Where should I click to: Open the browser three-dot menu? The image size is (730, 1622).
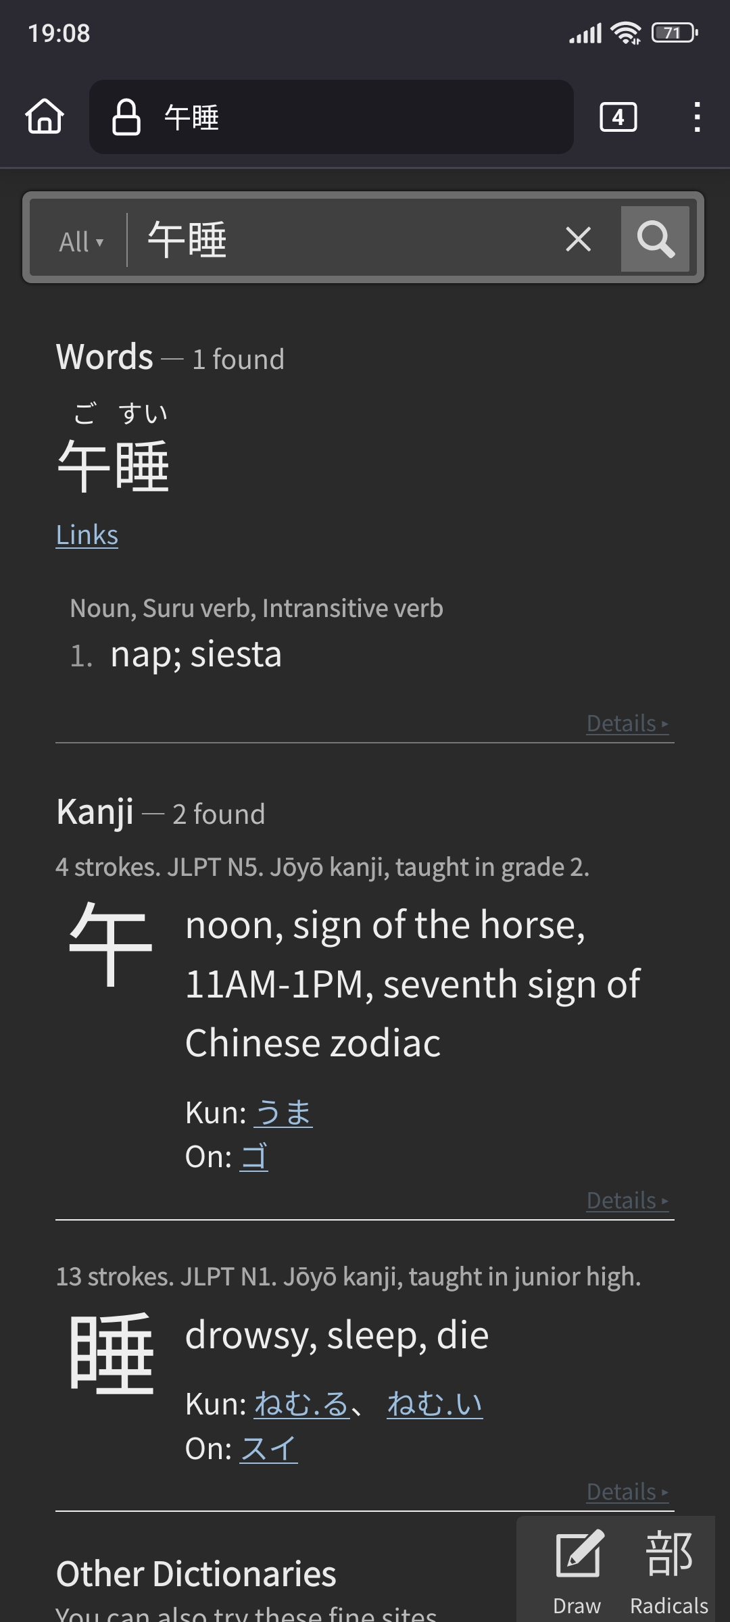pos(697,117)
